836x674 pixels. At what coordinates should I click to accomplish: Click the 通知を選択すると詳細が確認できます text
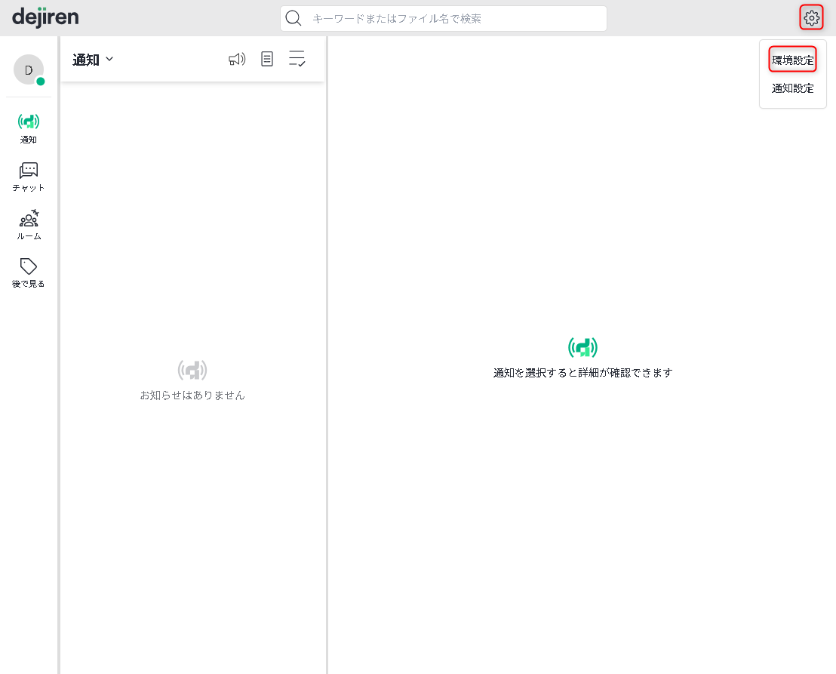pos(582,372)
